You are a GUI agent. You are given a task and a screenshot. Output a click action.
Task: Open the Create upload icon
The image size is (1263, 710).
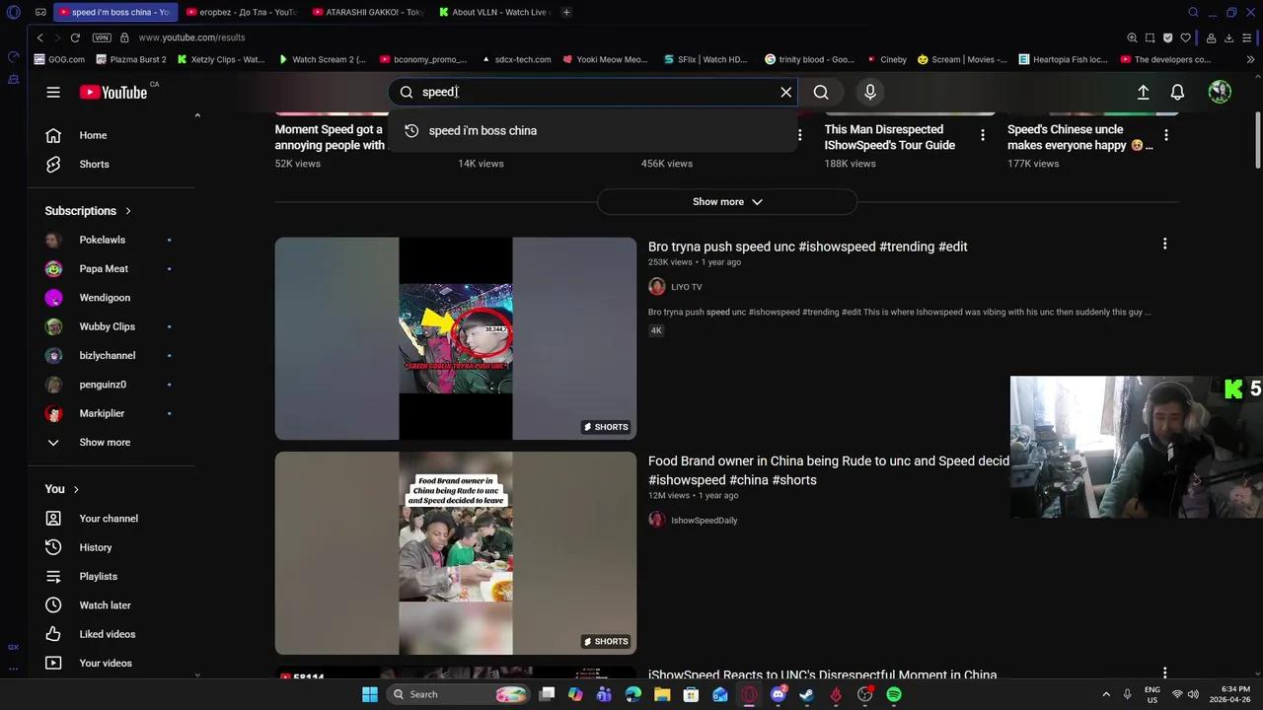(1143, 92)
